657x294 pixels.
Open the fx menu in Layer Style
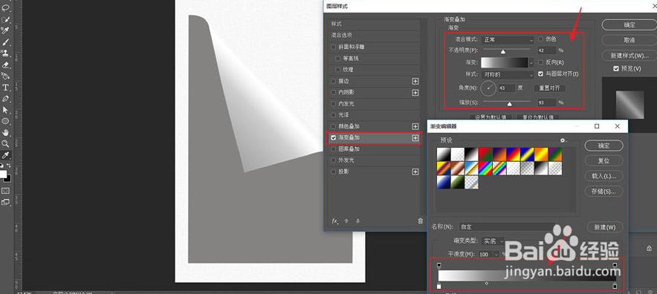coord(334,220)
